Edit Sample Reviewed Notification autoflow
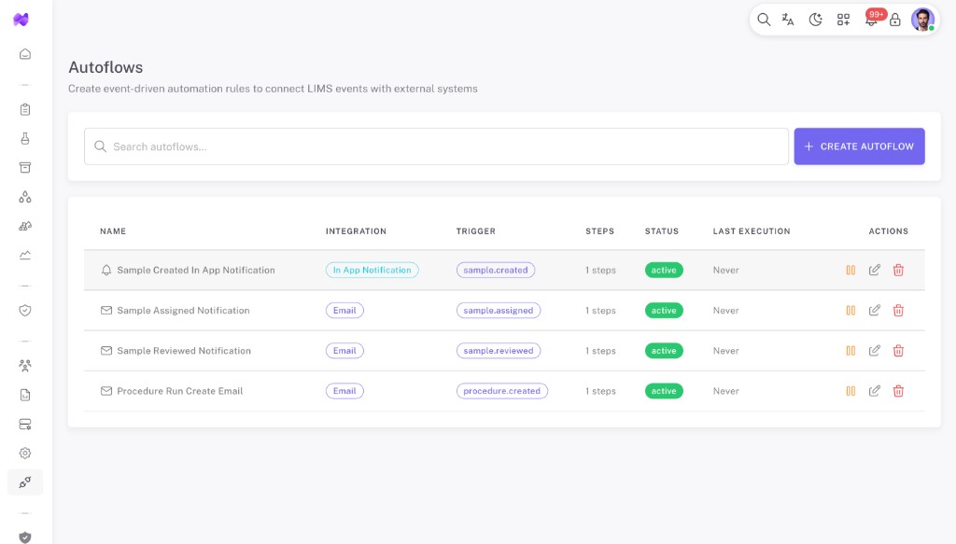 (x=874, y=350)
